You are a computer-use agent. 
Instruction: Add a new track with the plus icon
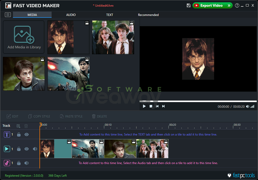tap(18, 126)
